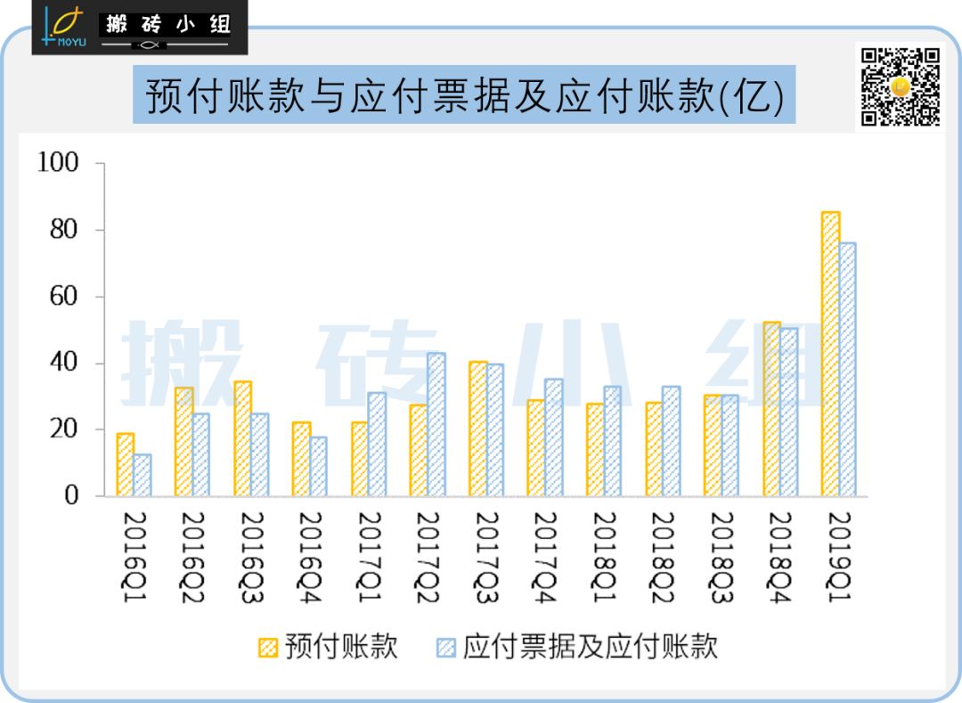
Task: Select the yellow 2016Q1 bar
Action: coord(126,465)
